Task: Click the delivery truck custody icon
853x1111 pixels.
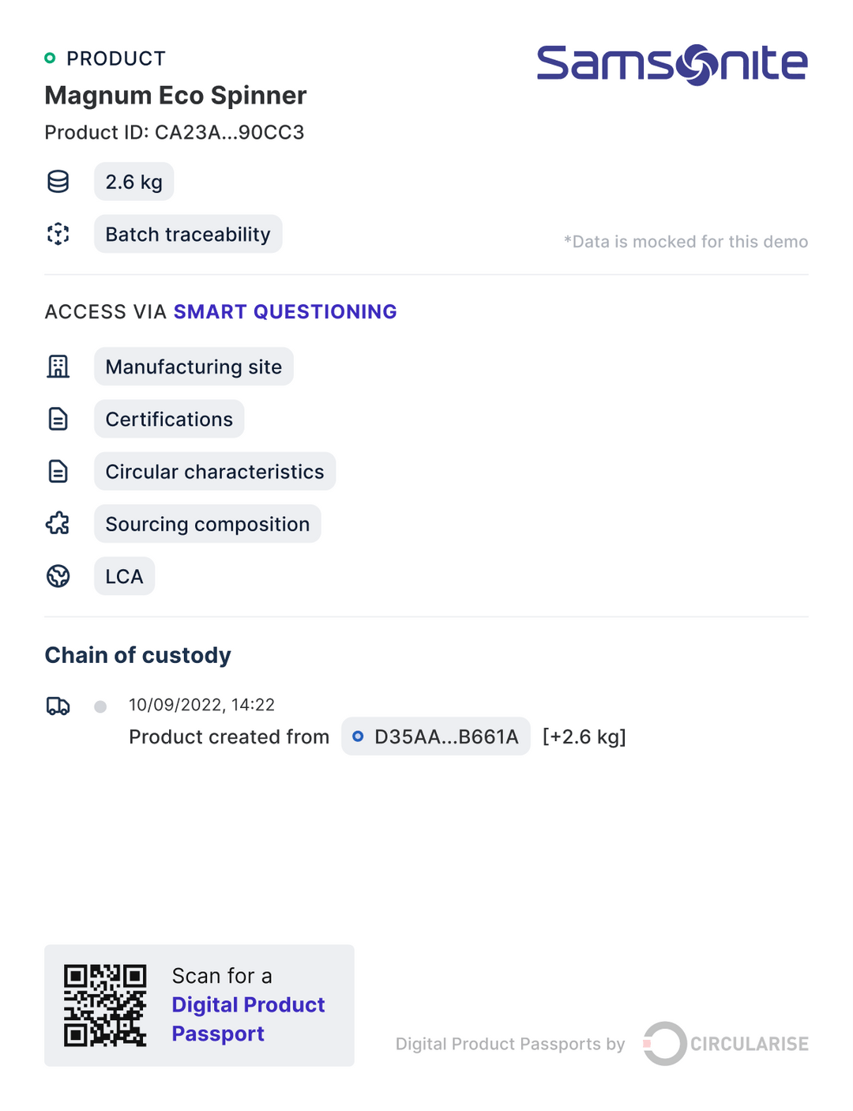Action: tap(58, 706)
